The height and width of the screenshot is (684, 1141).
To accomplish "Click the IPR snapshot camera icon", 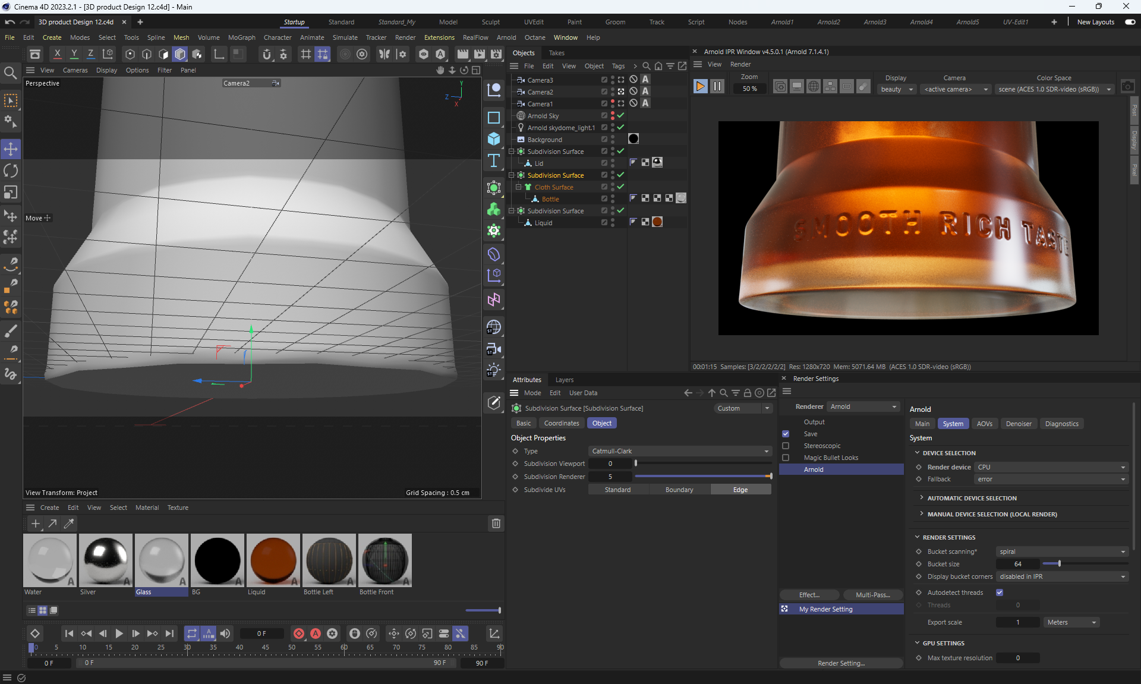I will point(1127,86).
